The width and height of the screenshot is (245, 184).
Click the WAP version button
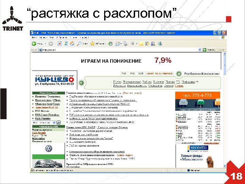141,73
